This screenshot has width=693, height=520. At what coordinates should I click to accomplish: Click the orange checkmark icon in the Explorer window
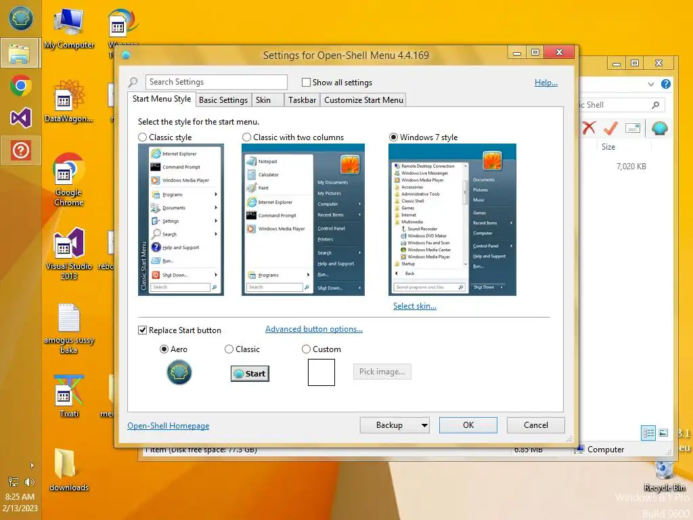tap(611, 128)
